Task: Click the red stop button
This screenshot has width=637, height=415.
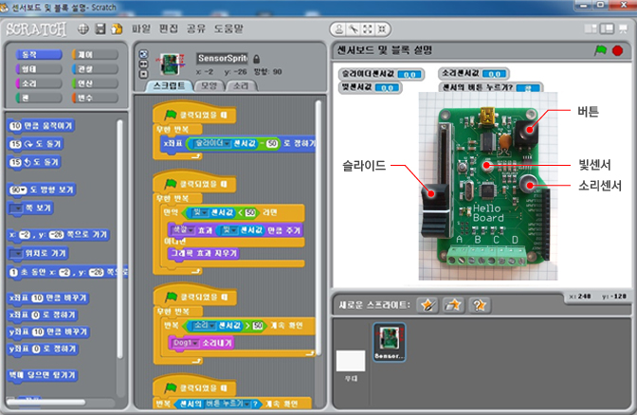Action: pyautogui.click(x=617, y=51)
